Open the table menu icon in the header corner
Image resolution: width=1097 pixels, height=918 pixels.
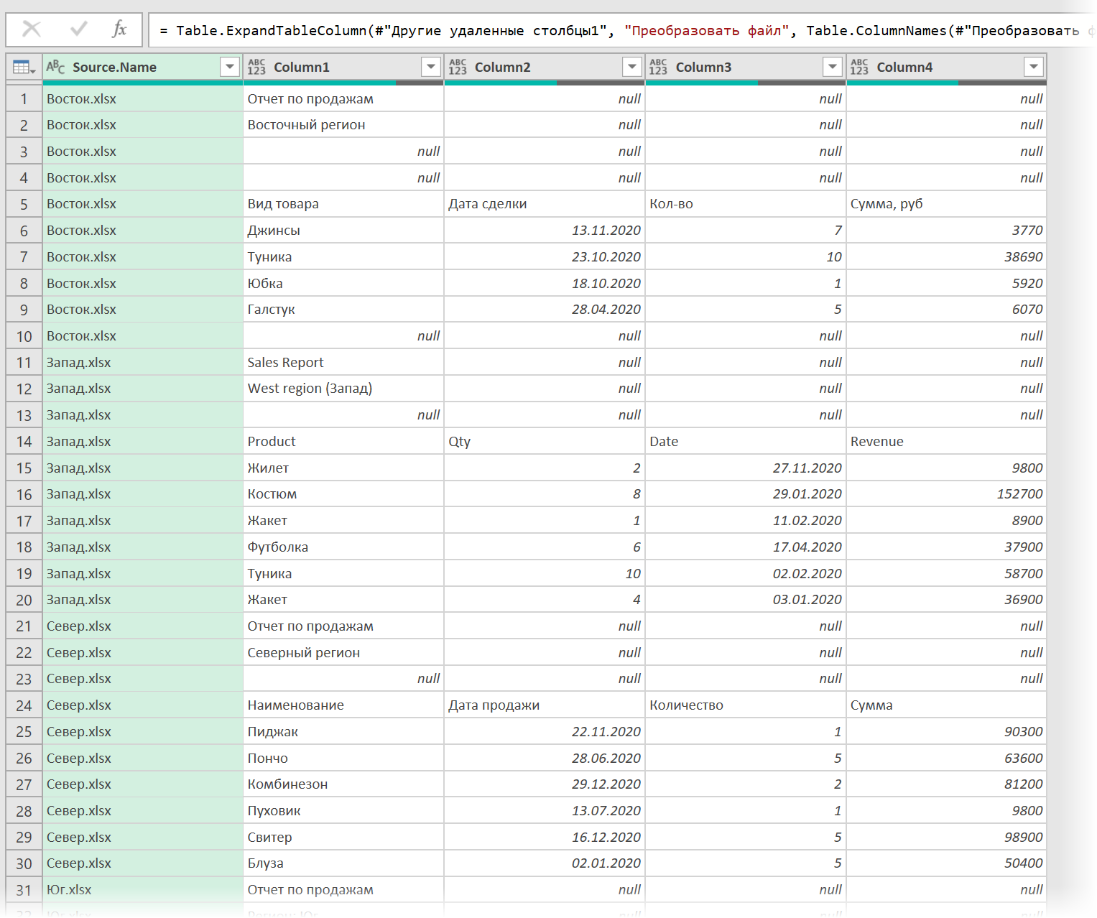pos(24,67)
